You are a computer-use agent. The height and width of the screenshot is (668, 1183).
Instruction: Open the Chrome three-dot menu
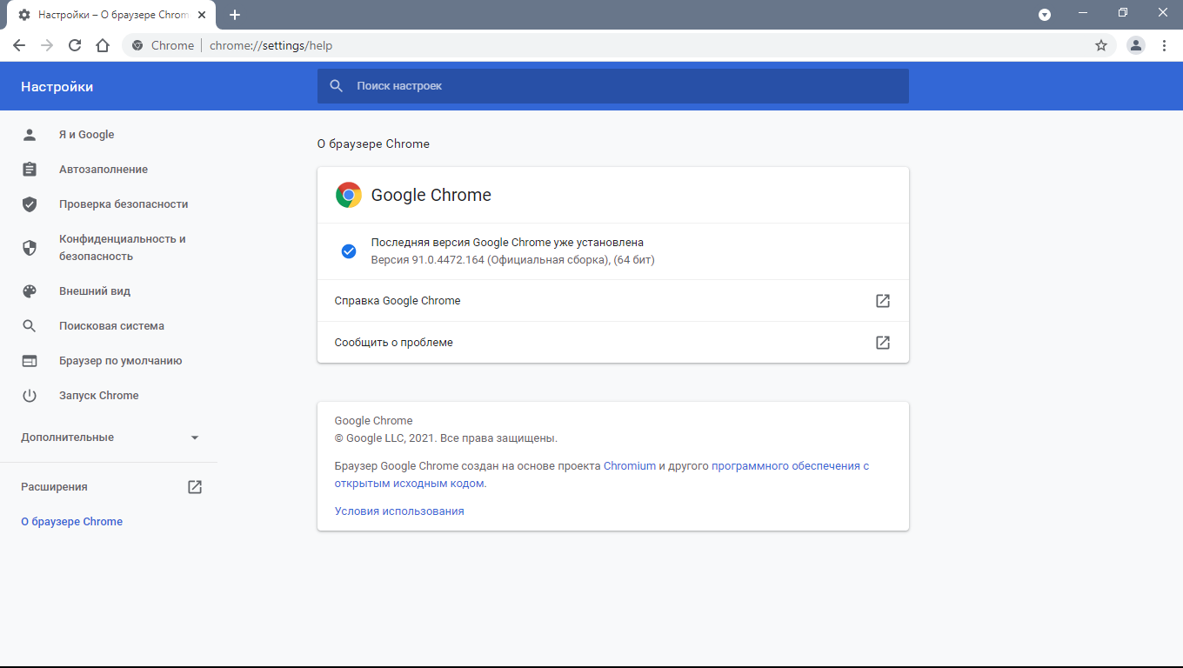pos(1164,45)
